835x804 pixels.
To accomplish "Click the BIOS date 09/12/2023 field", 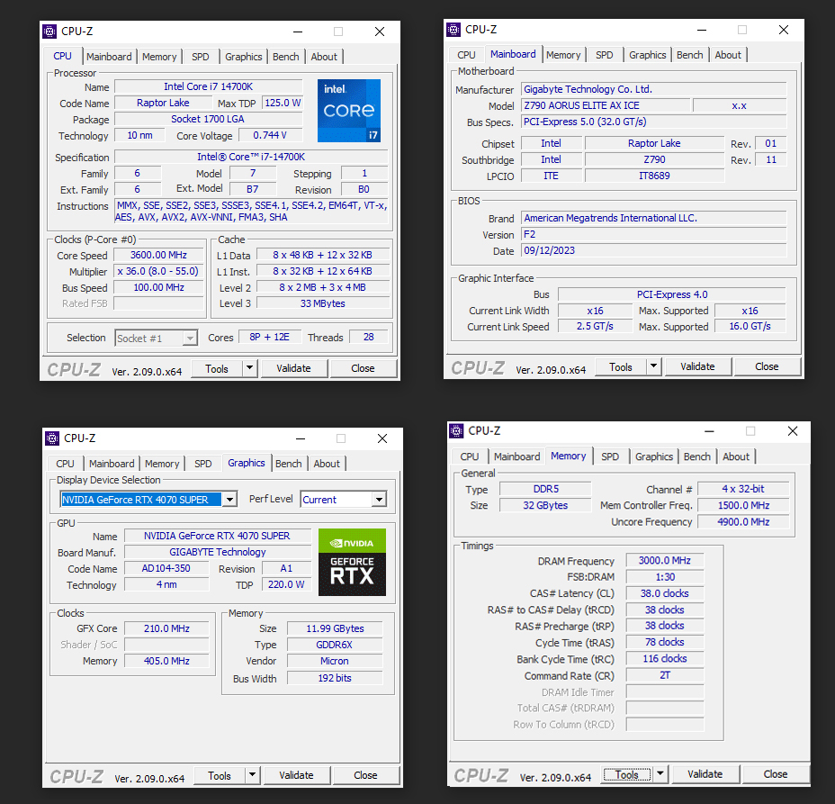I will 653,250.
